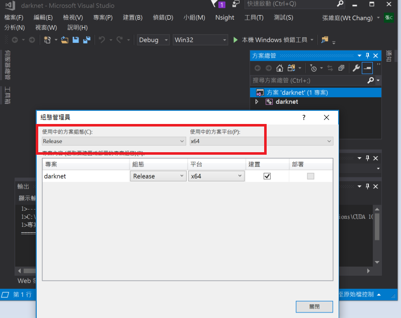Open the 偵錯(D) menu
The width and height of the screenshot is (401, 318).
(163, 18)
